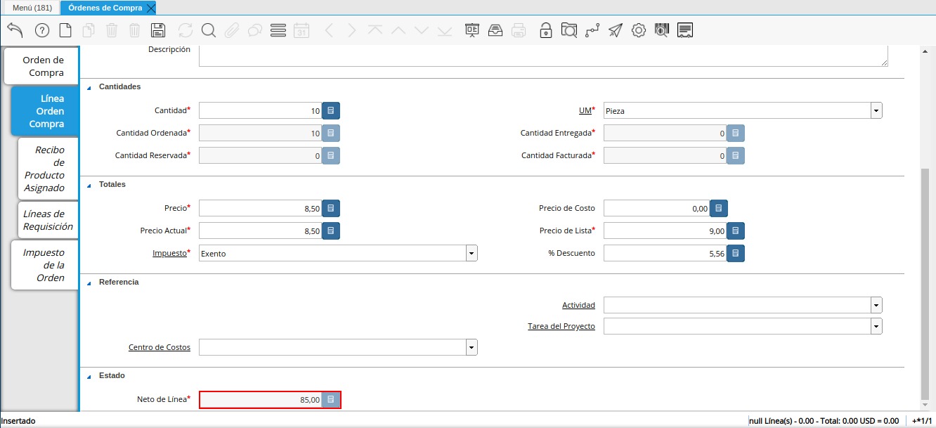Open the UM dropdown showing Pieza

[x=876, y=111]
